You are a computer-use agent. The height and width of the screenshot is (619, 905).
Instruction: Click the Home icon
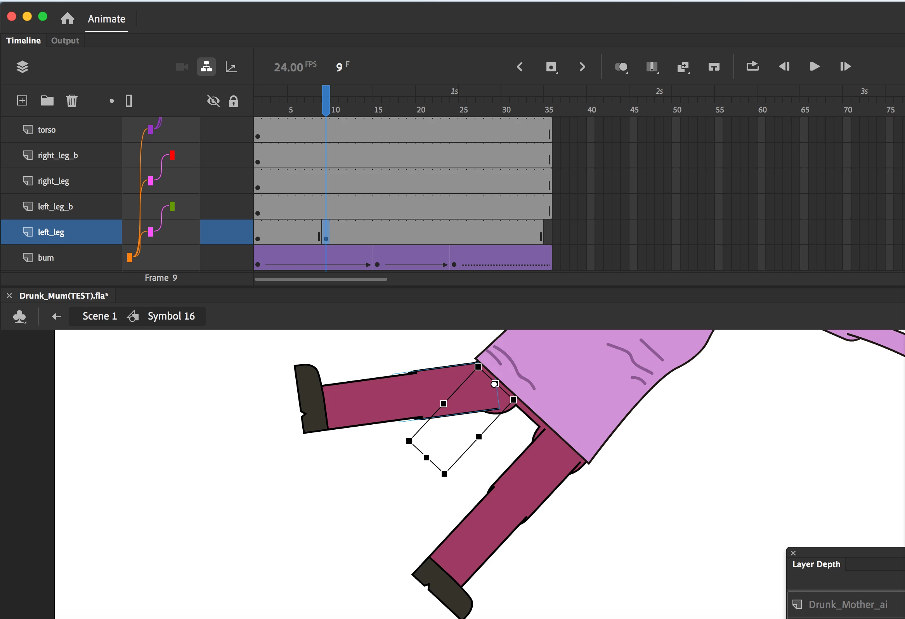(68, 18)
